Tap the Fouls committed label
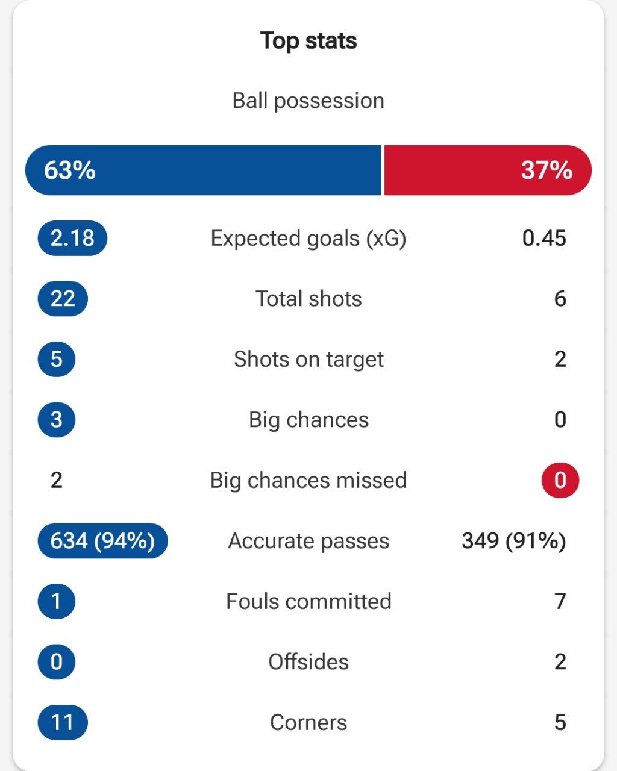Image resolution: width=617 pixels, height=771 pixels. pos(308,601)
